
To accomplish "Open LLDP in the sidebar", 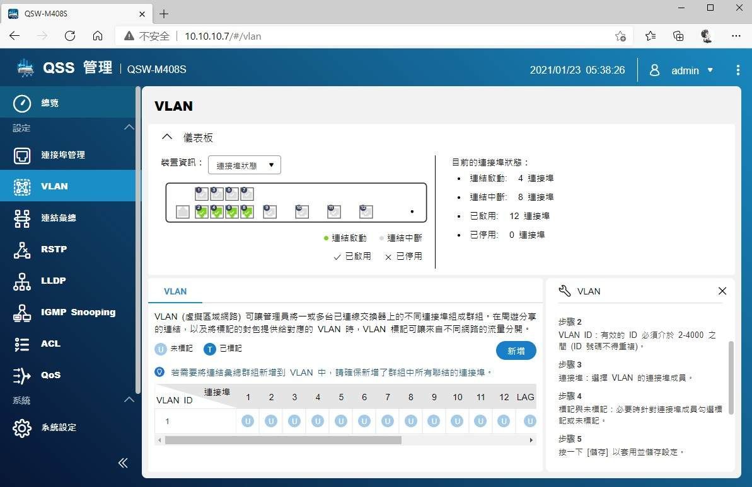I will click(x=22, y=281).
